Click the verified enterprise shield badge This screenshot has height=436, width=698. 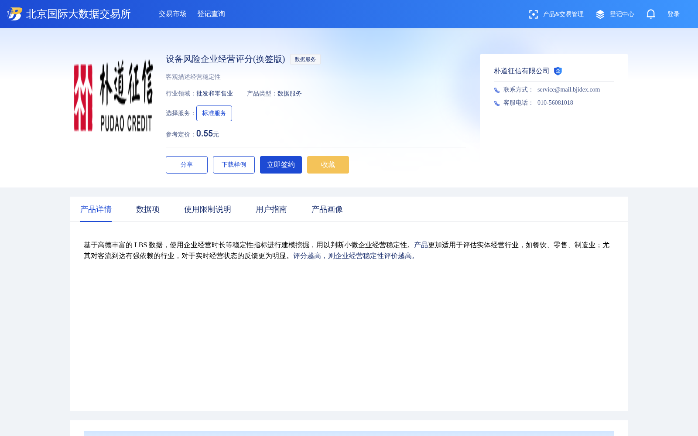pos(558,71)
